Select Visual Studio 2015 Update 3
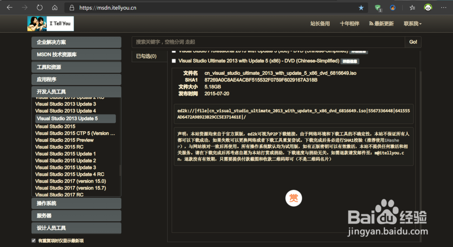This screenshot has width=453, height=247. [66, 167]
